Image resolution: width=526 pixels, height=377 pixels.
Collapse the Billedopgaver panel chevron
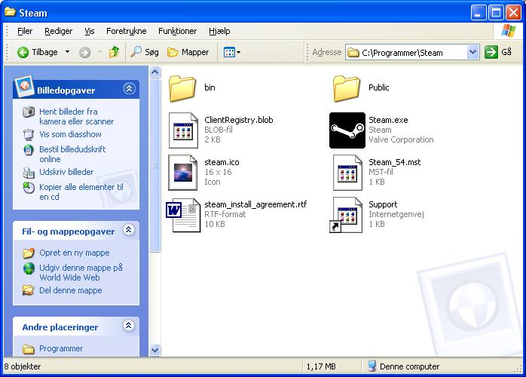coord(129,89)
